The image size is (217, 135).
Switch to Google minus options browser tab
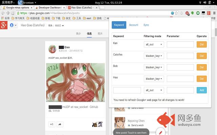(18, 7)
